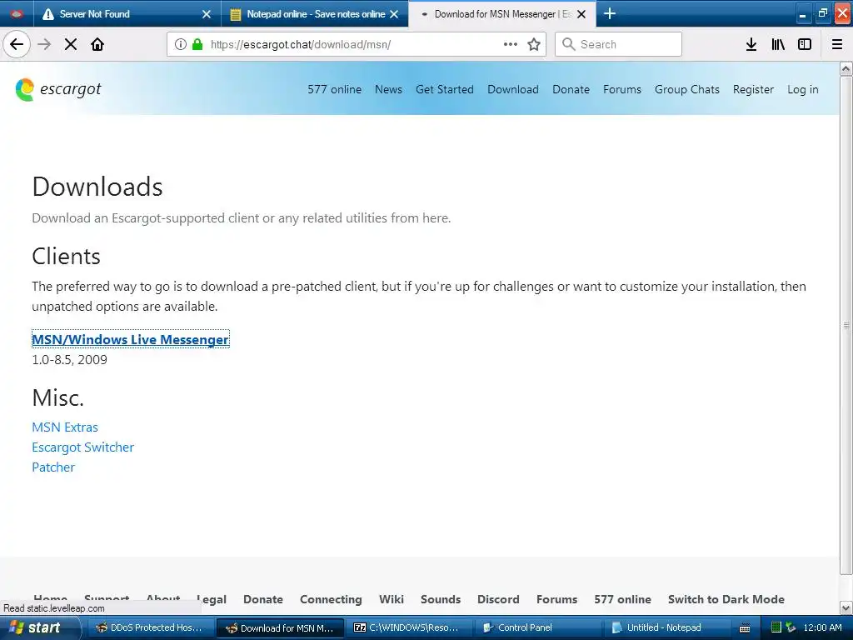Toggle the sidebar icon in toolbar
This screenshot has height=640, width=853.
pos(805,44)
